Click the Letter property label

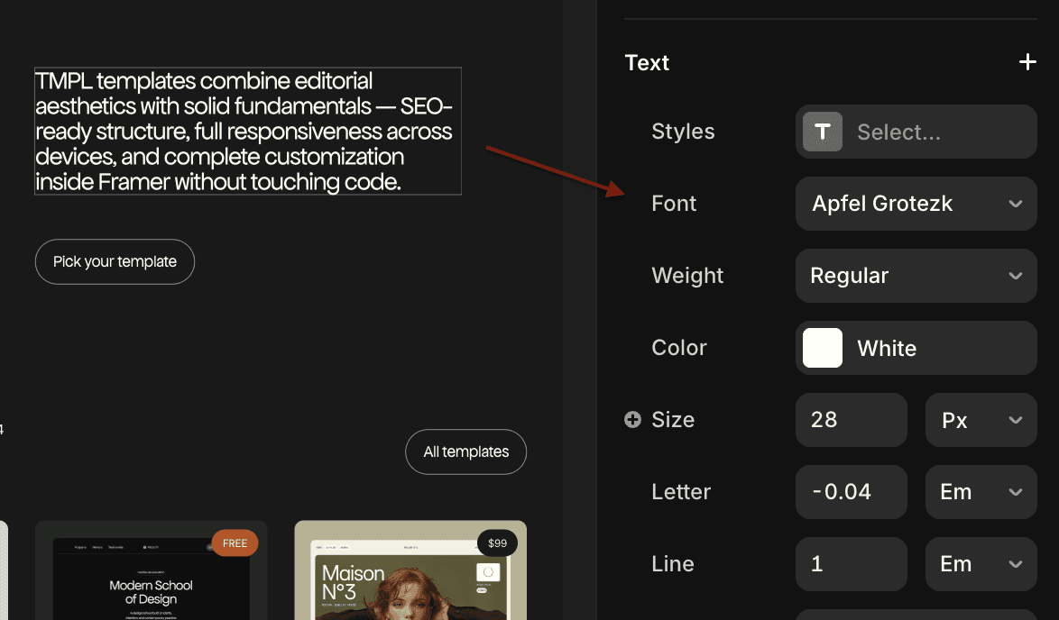(x=681, y=492)
